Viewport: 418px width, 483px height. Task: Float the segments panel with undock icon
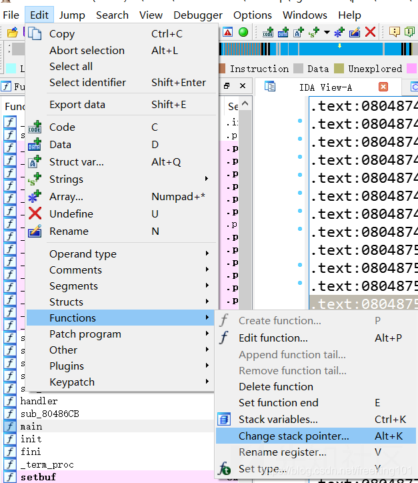[x=227, y=86]
